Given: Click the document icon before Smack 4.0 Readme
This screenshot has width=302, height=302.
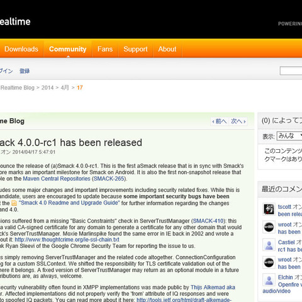Looking at the screenshot, I should [14, 203].
